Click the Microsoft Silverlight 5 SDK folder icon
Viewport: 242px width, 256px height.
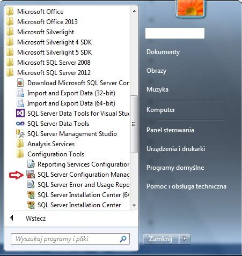click(x=10, y=52)
